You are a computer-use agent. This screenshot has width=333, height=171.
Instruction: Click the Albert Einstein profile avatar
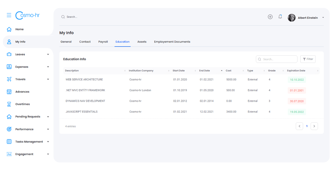pyautogui.click(x=292, y=18)
